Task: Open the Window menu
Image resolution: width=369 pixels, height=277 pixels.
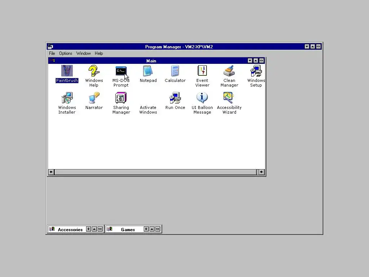Action: pos(83,53)
